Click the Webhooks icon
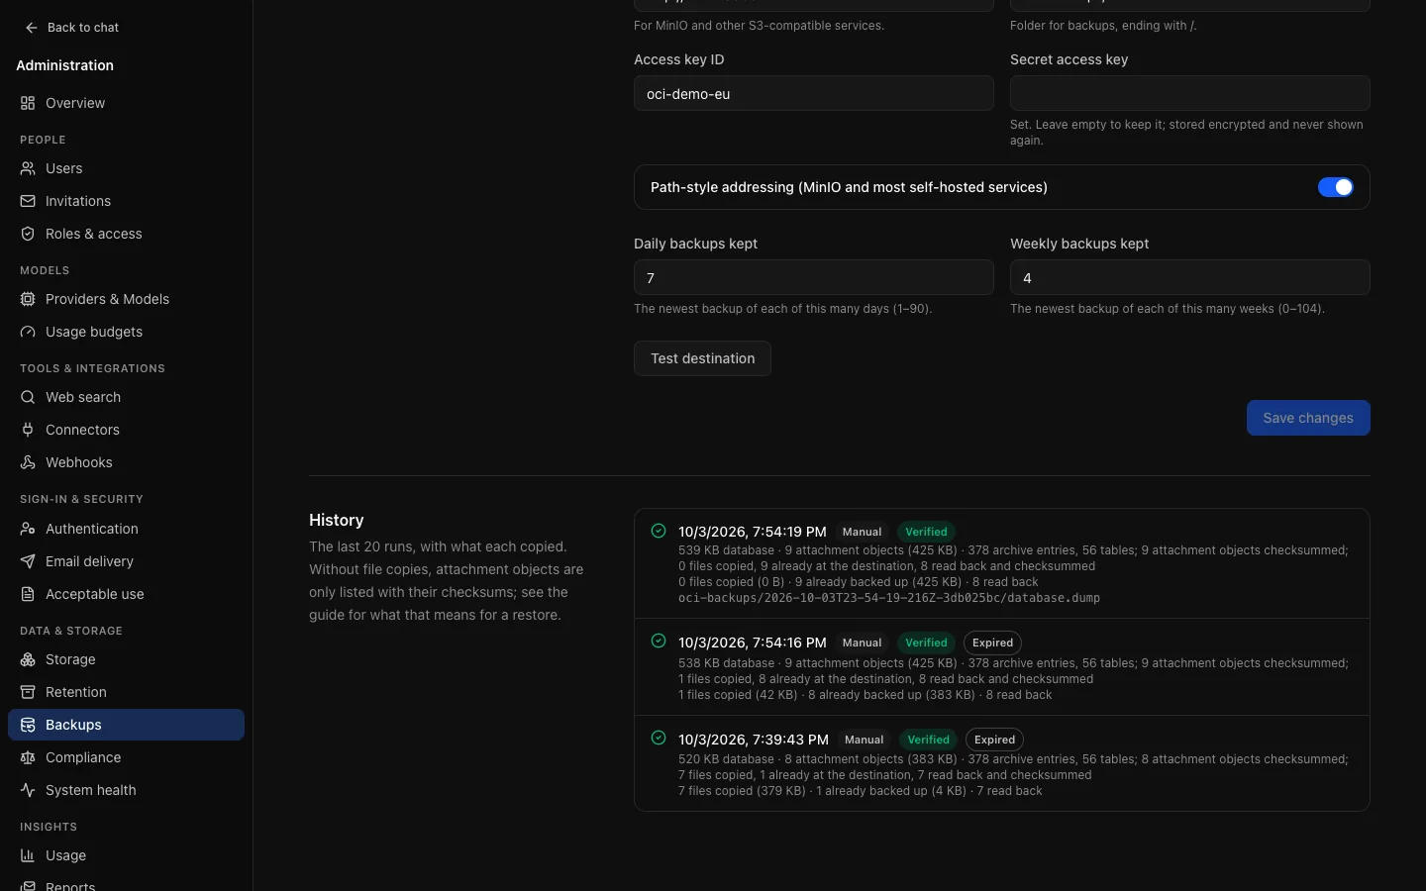The width and height of the screenshot is (1426, 891). coord(28,462)
